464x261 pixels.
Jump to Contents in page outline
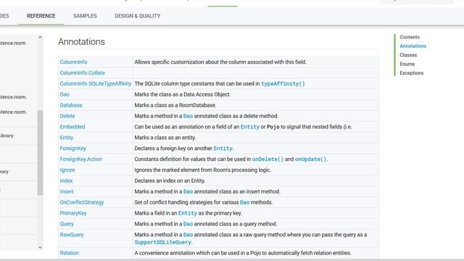(410, 37)
